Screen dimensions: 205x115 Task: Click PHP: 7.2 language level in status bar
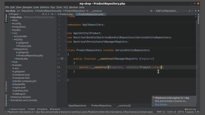pos(161,112)
